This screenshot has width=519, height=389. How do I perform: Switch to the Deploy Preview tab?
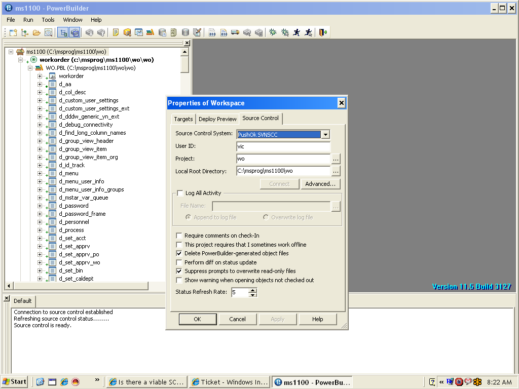[x=217, y=119]
